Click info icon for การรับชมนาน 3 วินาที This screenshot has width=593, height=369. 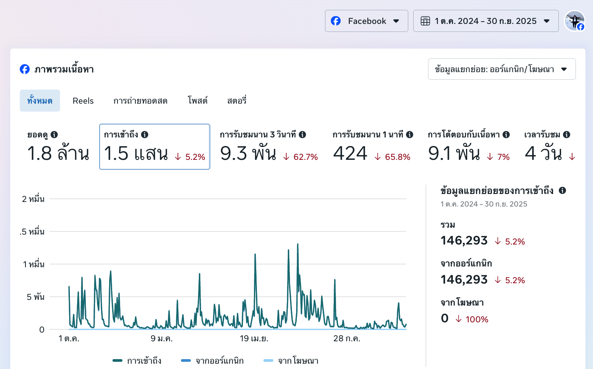tap(303, 135)
